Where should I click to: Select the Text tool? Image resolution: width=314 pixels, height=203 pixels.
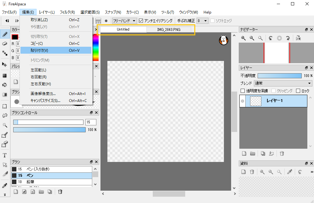[5, 155]
